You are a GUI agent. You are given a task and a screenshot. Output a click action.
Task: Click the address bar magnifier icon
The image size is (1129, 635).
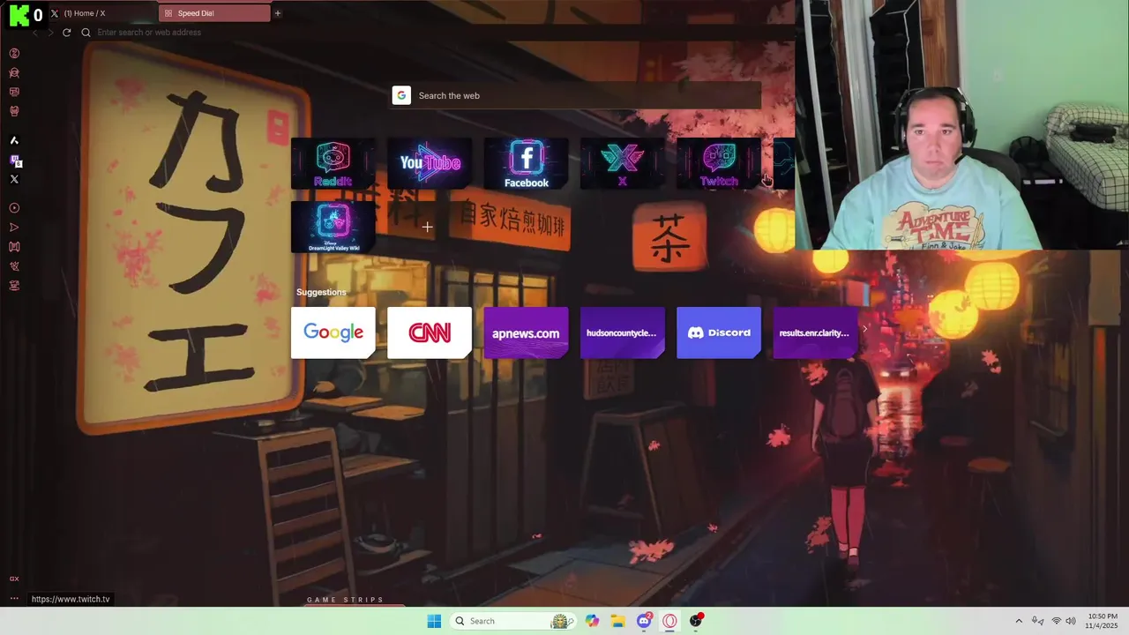(86, 33)
